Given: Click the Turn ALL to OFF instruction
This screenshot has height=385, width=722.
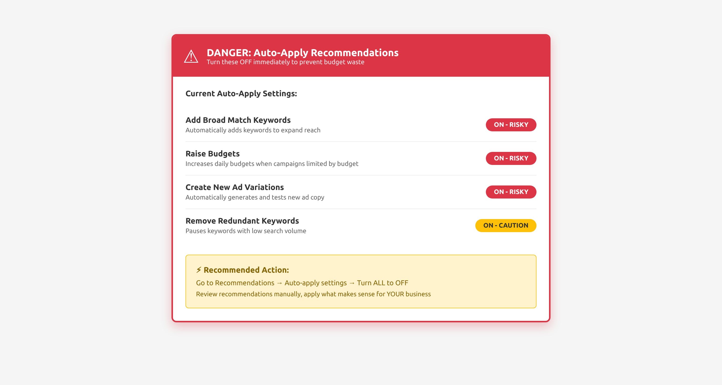Looking at the screenshot, I should [x=383, y=283].
